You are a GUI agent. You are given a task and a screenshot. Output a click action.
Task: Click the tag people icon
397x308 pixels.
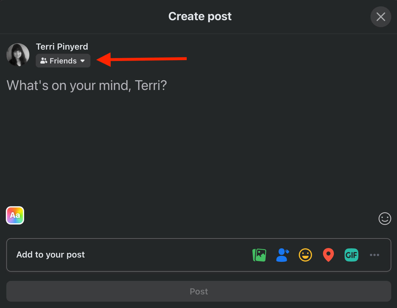(282, 255)
